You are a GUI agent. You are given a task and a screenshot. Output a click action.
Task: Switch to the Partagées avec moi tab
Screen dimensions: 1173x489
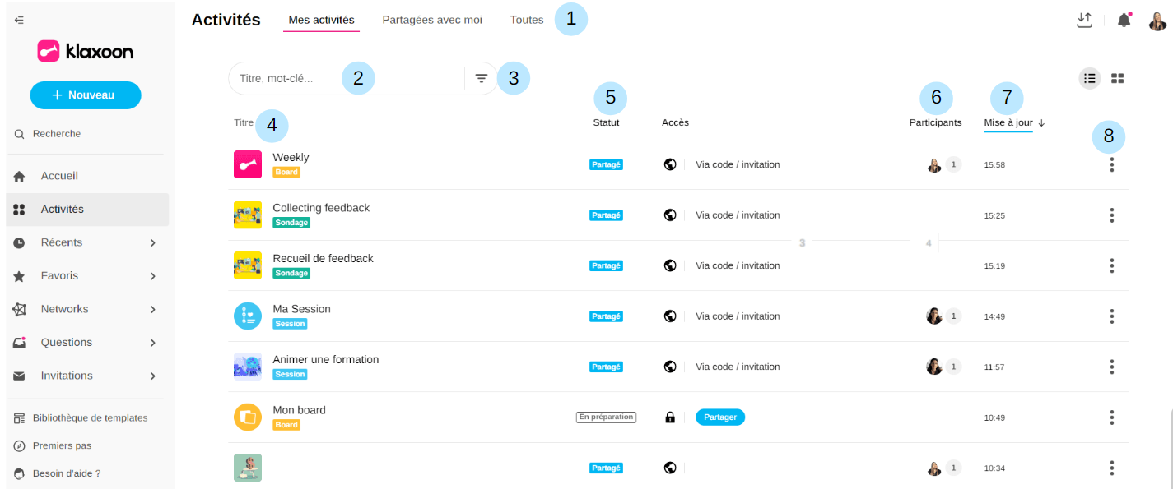432,20
